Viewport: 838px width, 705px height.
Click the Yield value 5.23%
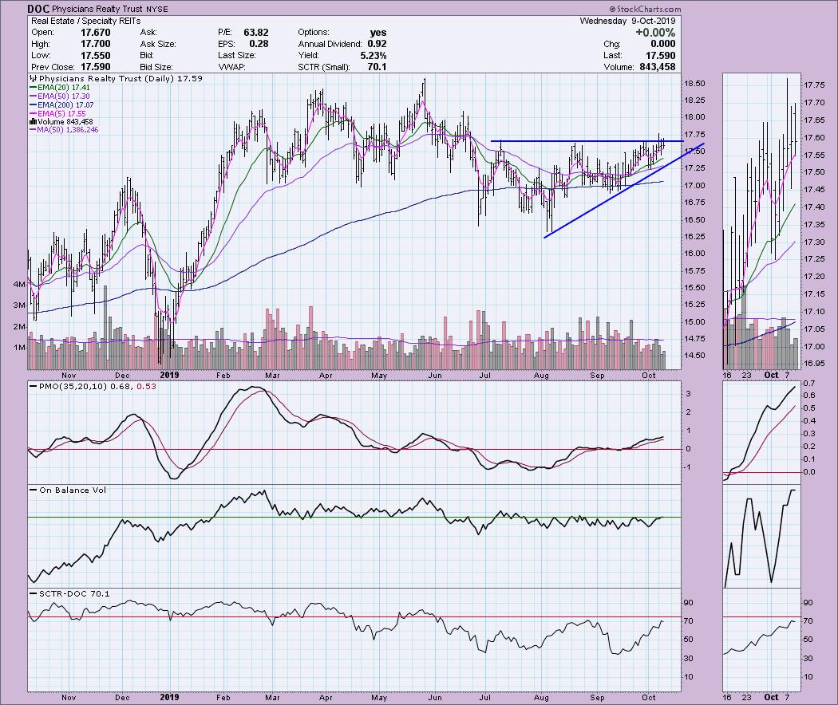coord(374,56)
